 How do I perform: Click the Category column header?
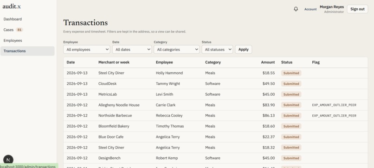pyautogui.click(x=213, y=62)
